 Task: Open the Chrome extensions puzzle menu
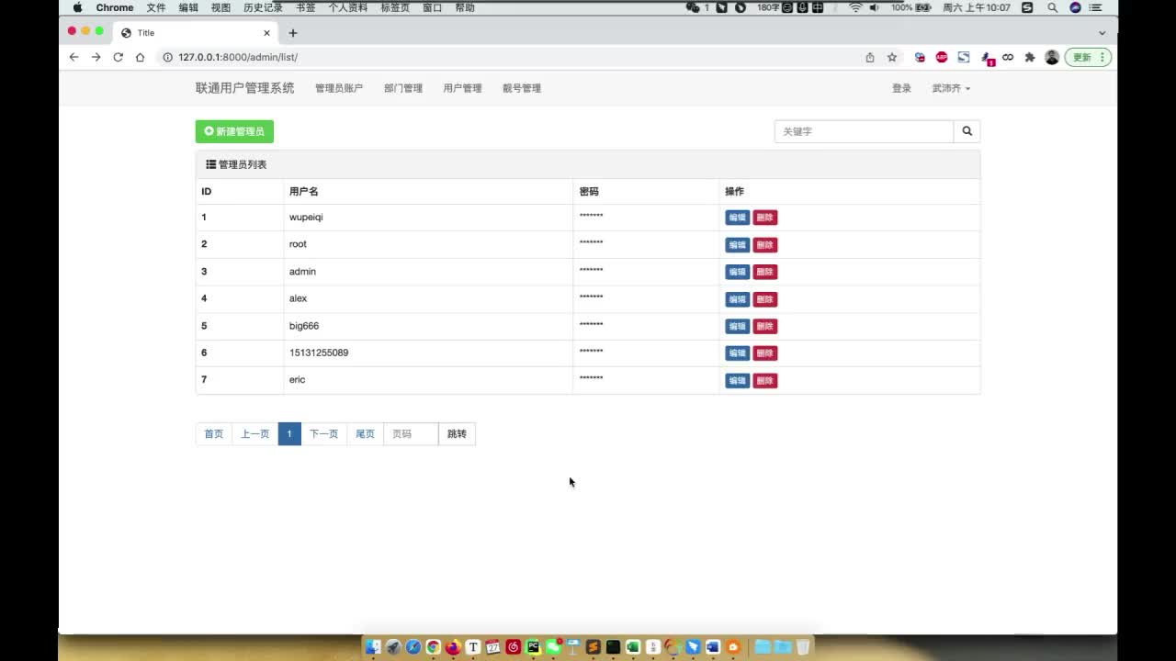point(1030,57)
